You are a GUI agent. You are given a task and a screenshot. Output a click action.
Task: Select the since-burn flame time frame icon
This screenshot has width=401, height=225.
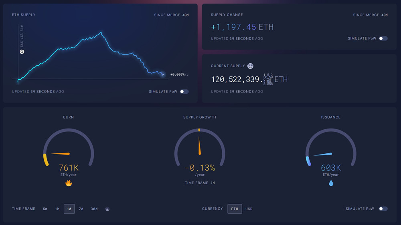(107, 209)
